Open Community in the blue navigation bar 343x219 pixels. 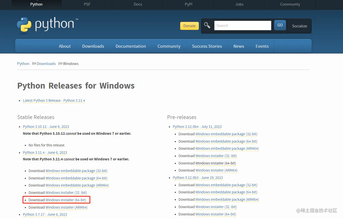point(169,46)
